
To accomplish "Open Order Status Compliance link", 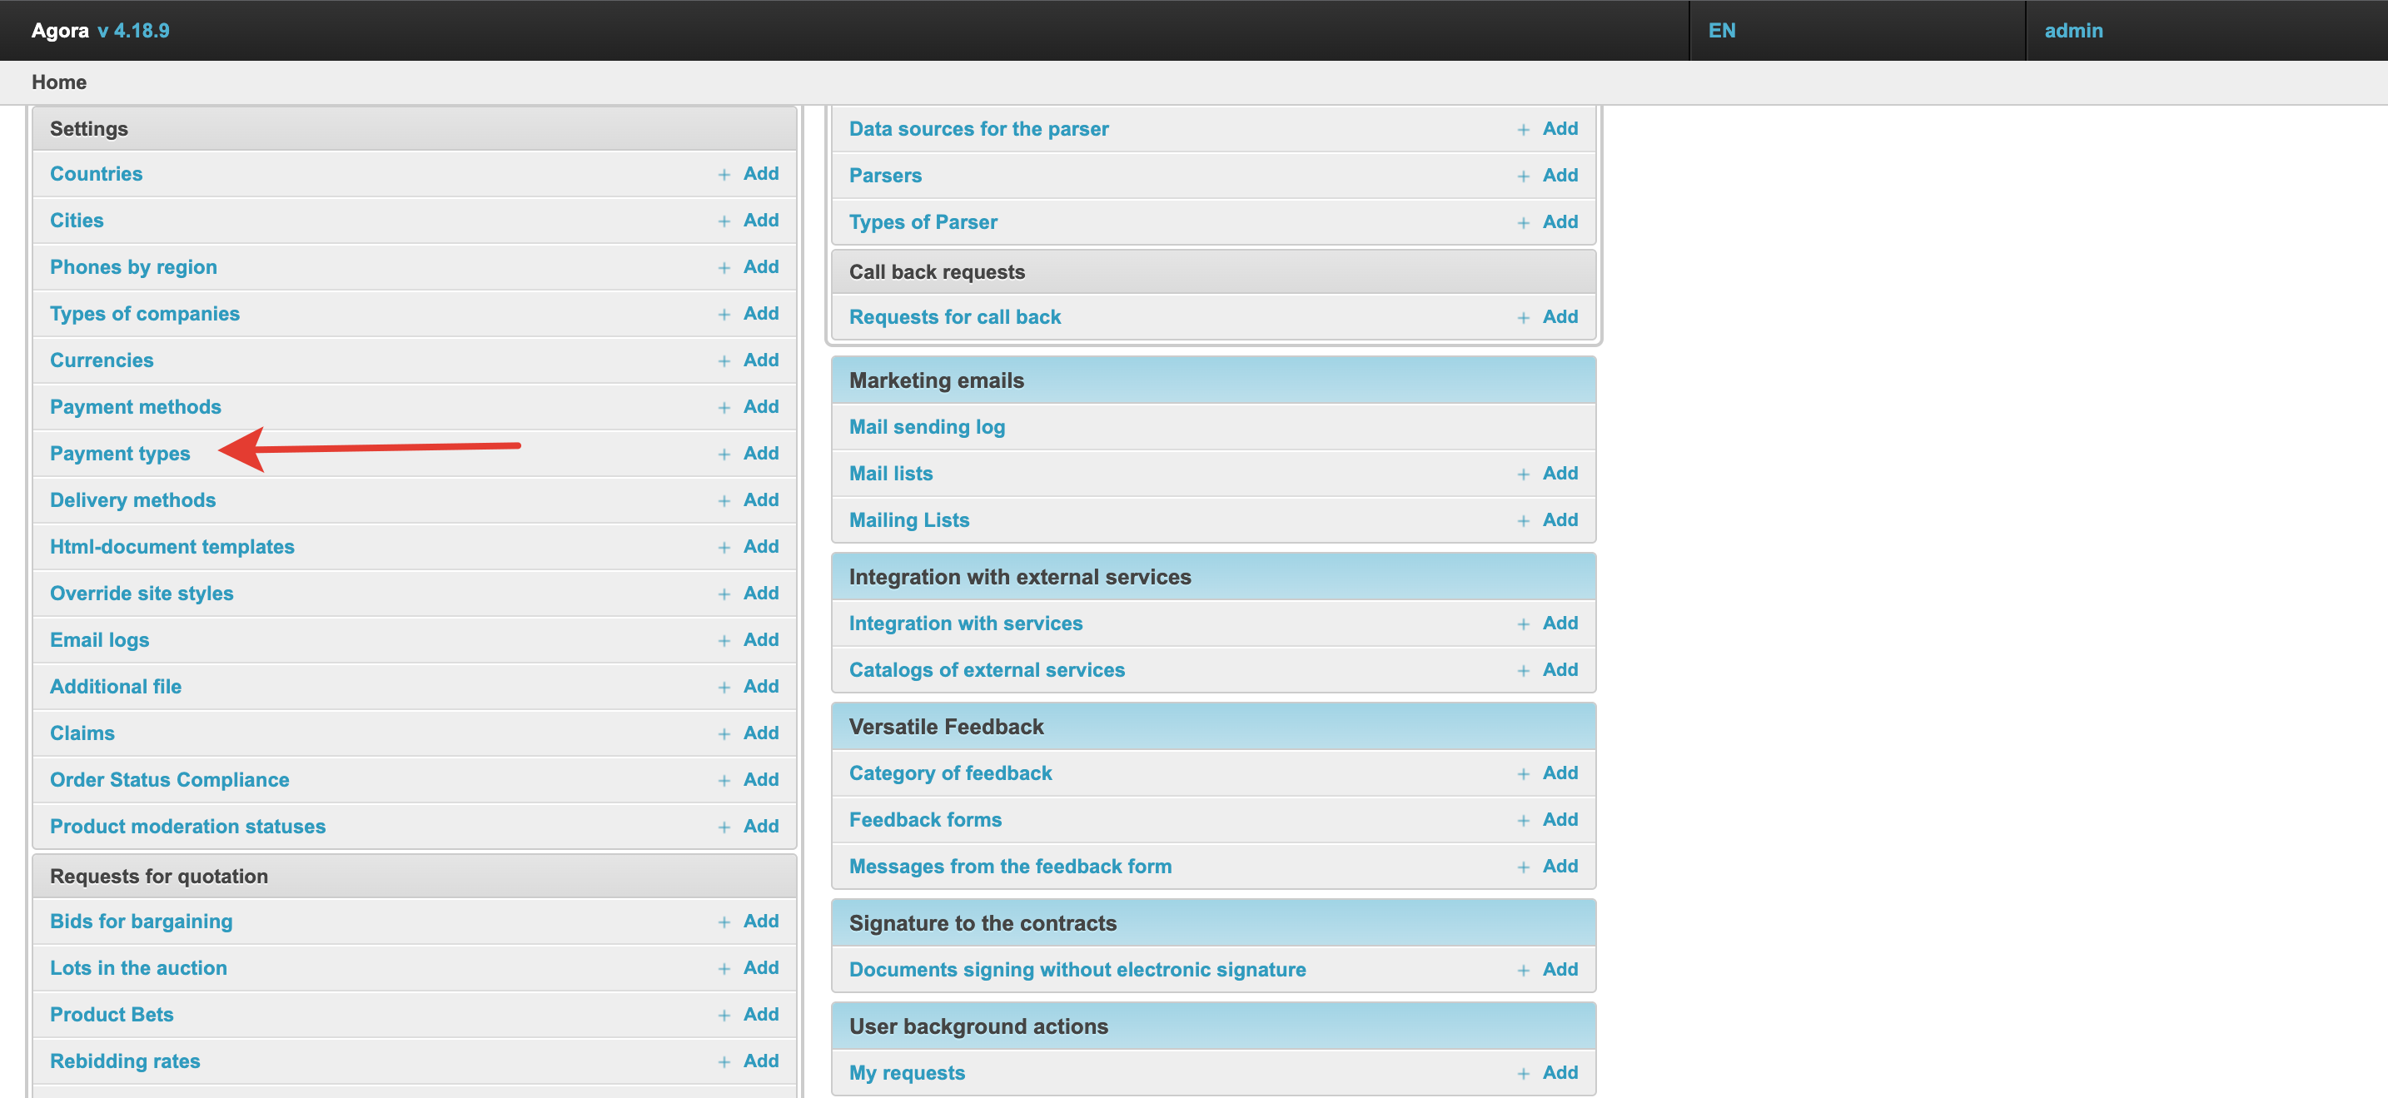I will [170, 780].
